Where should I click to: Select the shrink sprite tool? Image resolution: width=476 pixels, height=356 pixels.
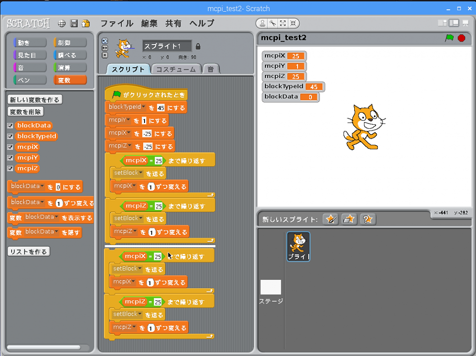tap(293, 23)
